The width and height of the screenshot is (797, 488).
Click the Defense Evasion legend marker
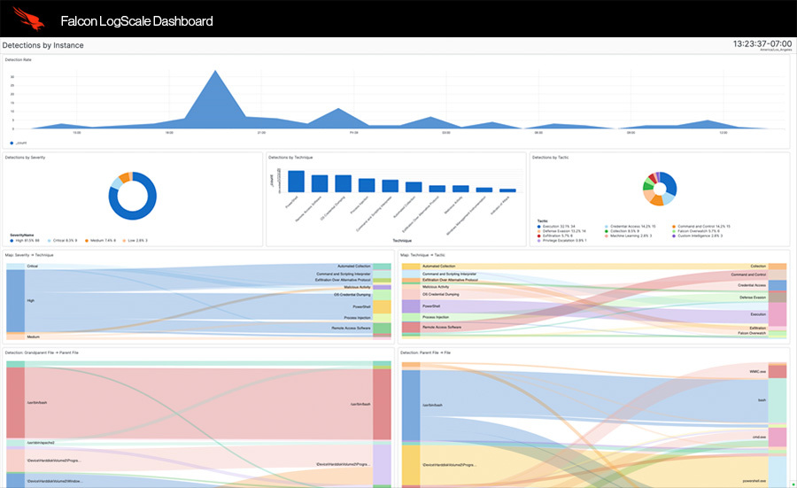[x=538, y=230]
